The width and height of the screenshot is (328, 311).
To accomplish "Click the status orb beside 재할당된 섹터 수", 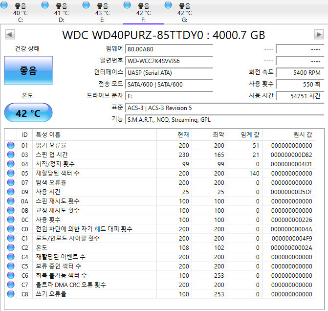I will [11, 174].
